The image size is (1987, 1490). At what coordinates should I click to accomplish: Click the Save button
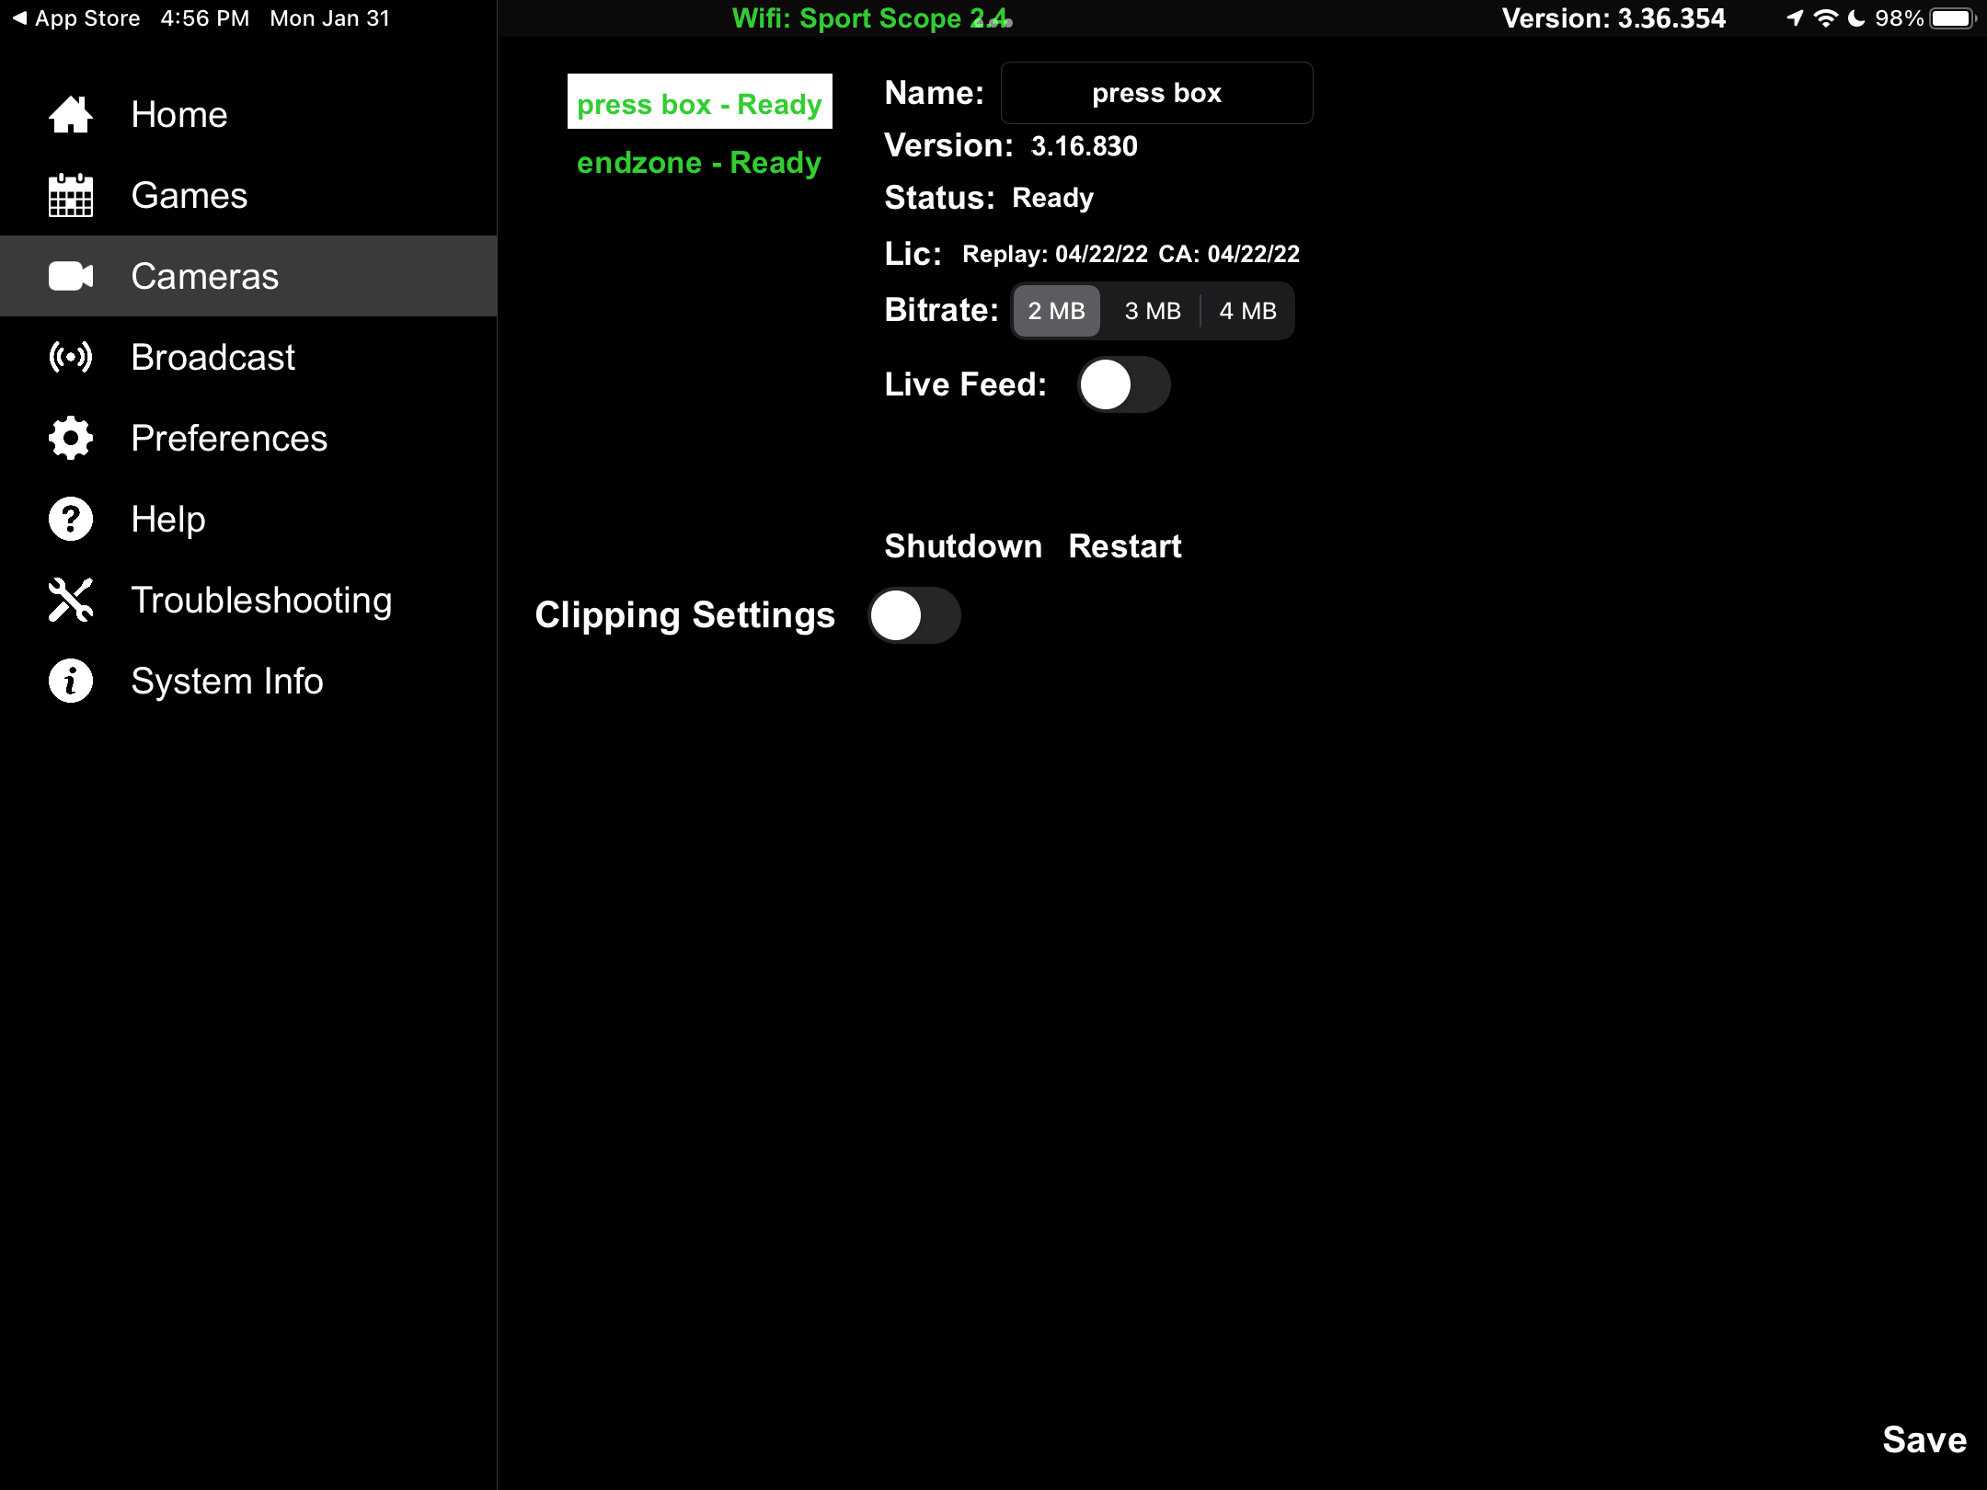[1924, 1439]
